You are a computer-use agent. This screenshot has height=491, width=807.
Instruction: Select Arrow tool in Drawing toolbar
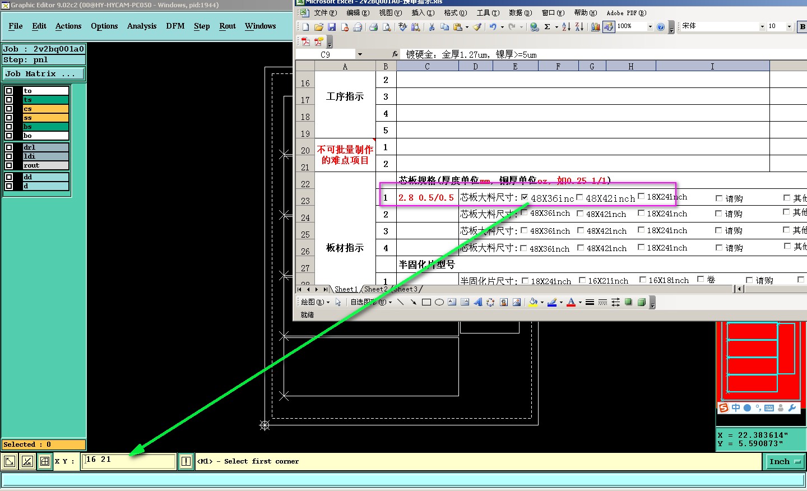pos(413,302)
